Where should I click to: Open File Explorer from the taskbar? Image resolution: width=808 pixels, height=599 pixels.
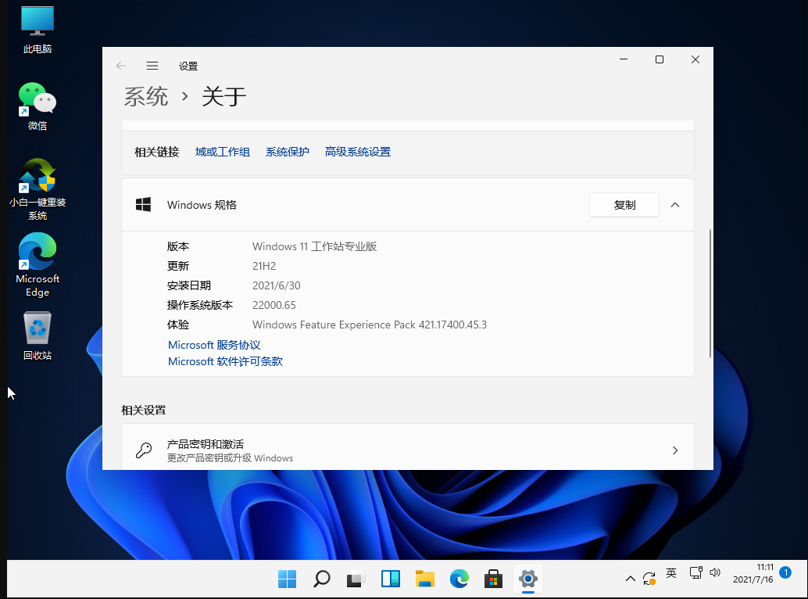pos(424,579)
